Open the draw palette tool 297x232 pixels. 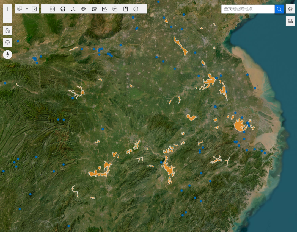pos(84,9)
